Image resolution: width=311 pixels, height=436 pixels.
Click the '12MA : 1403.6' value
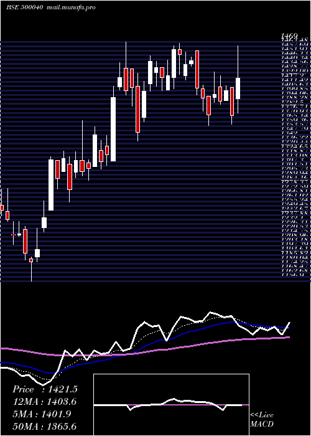[45, 402]
